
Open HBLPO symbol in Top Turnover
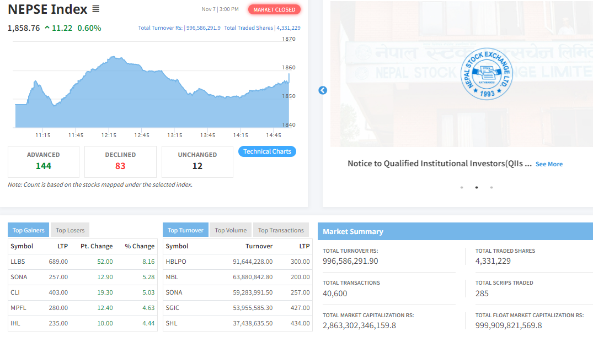pyautogui.click(x=176, y=262)
